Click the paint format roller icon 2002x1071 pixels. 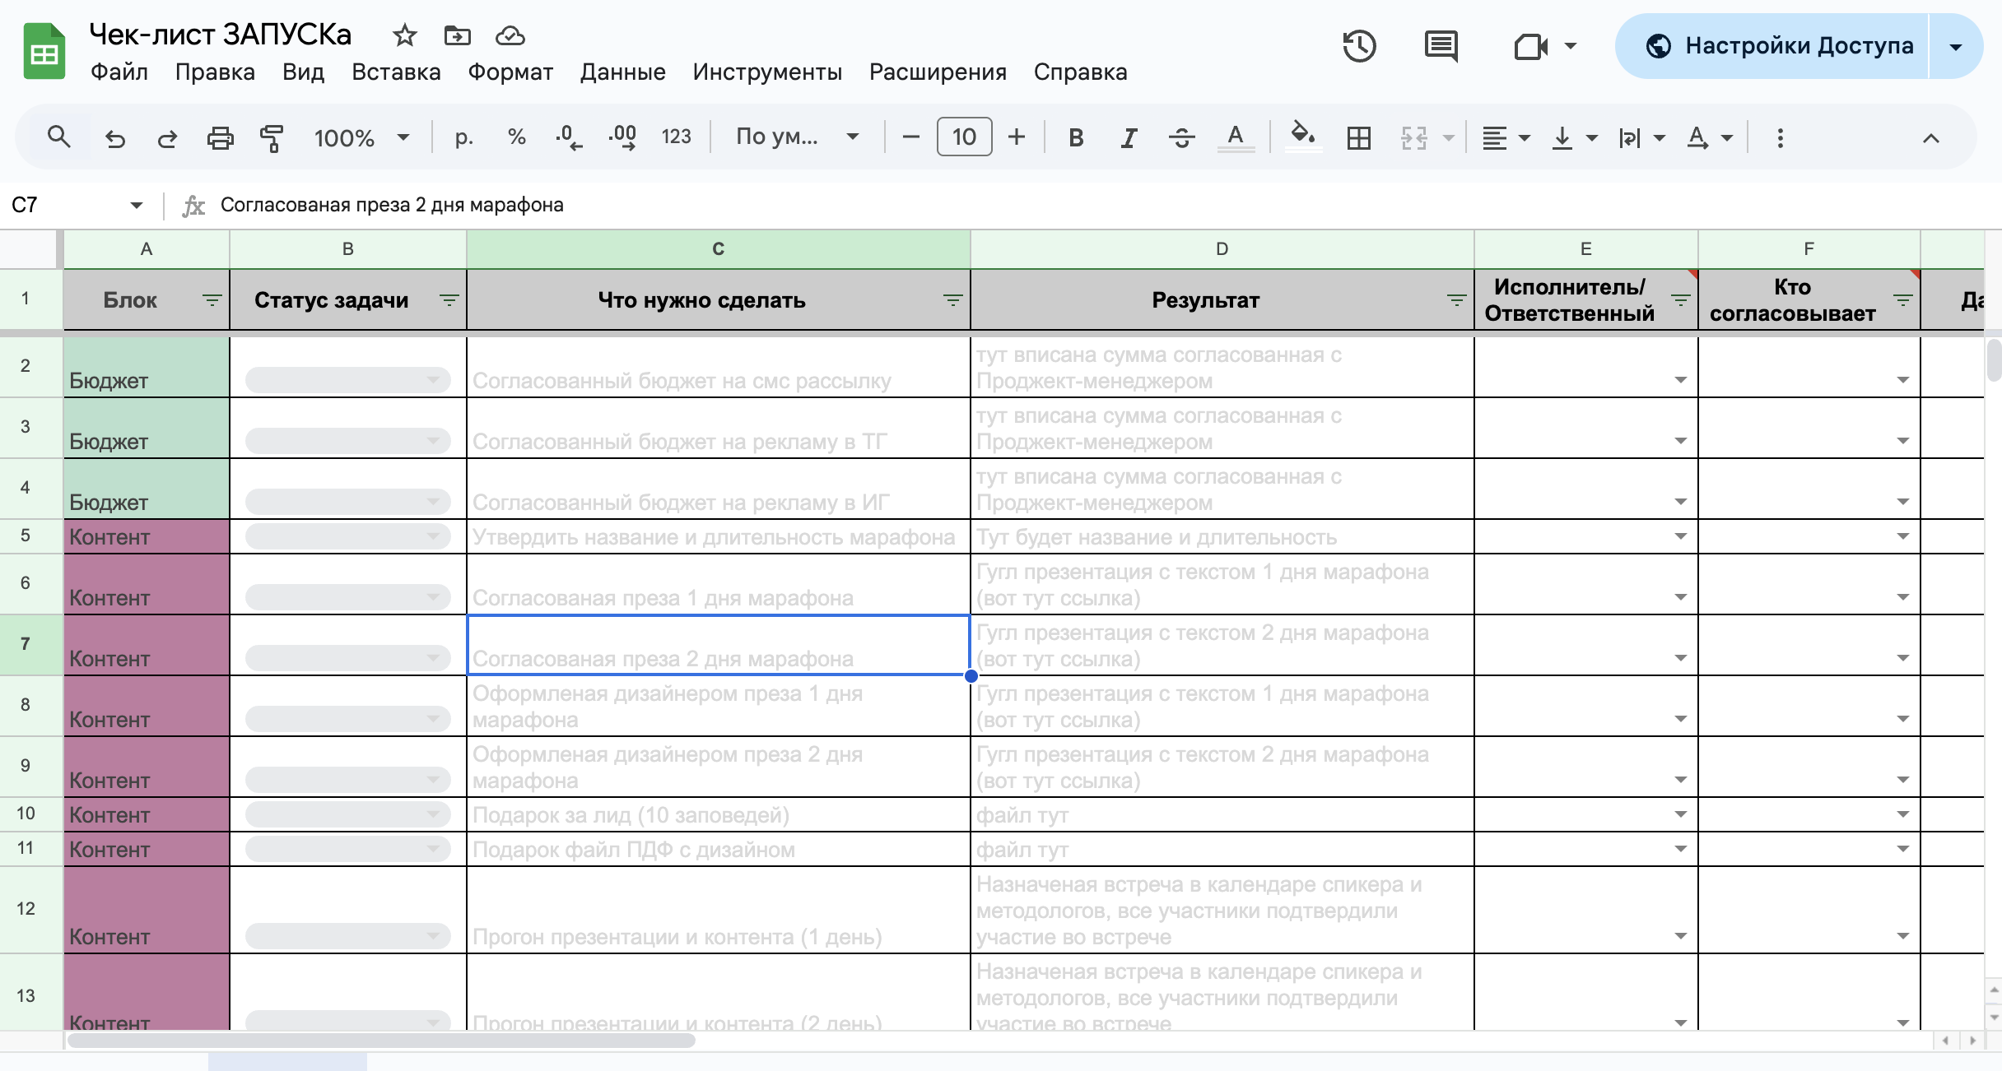[272, 137]
